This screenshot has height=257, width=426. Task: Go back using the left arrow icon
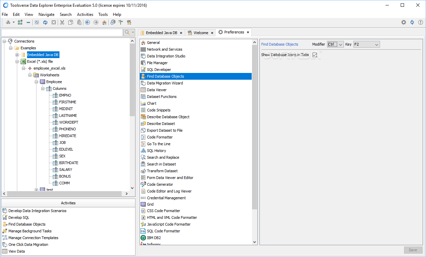coord(87,22)
